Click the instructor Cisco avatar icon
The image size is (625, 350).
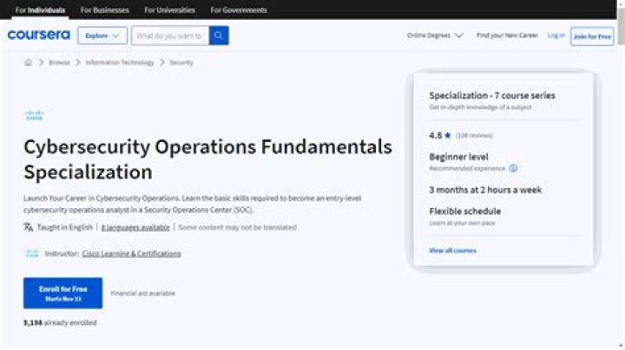[32, 253]
